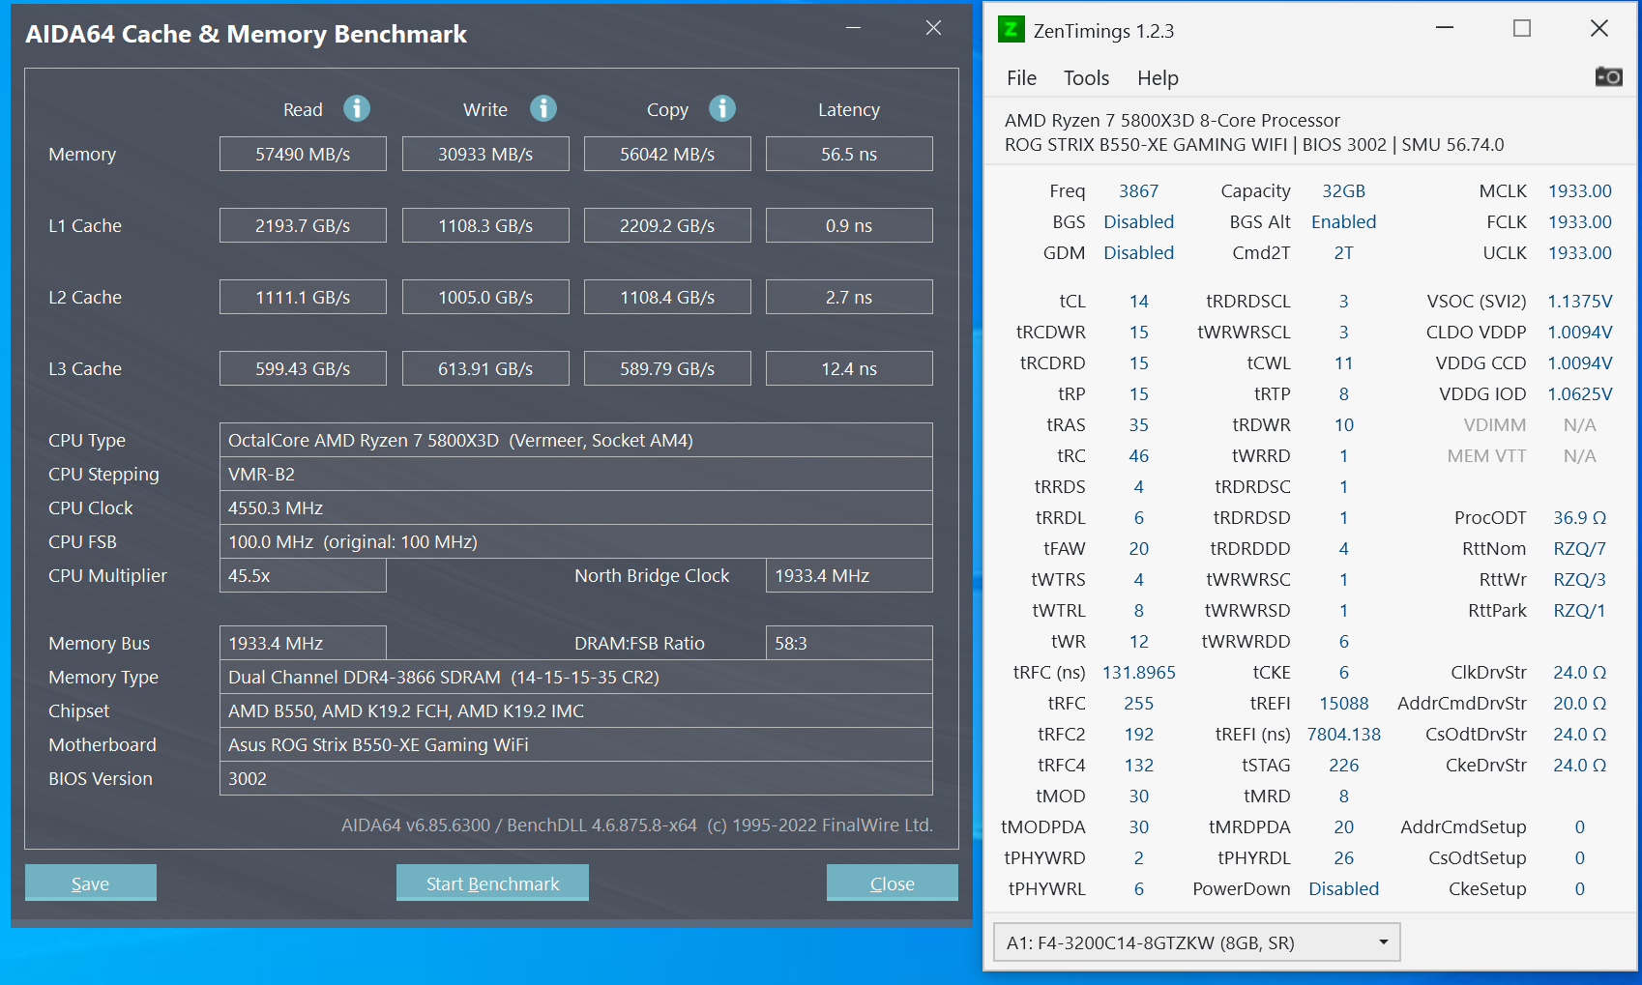
Task: Click the Copy column info icon
Action: coord(722,108)
